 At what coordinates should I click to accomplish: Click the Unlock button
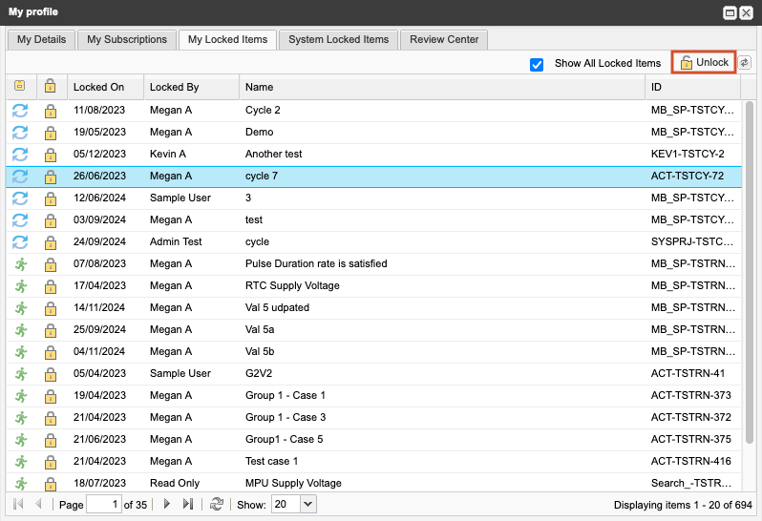(704, 63)
